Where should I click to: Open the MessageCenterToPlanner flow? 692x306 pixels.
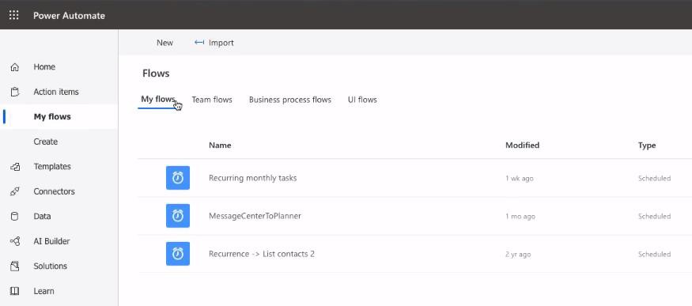coord(255,216)
